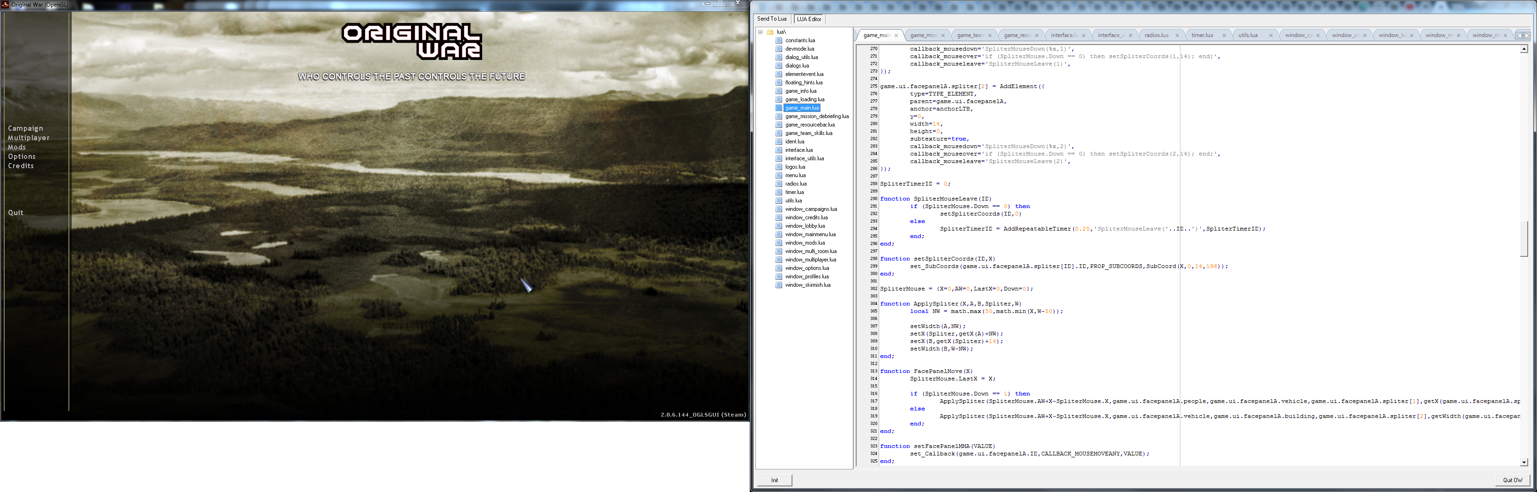Select window_mainmenu.lua in file tree

pos(810,234)
